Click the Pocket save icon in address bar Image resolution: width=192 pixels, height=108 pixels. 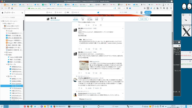tap(127, 8)
